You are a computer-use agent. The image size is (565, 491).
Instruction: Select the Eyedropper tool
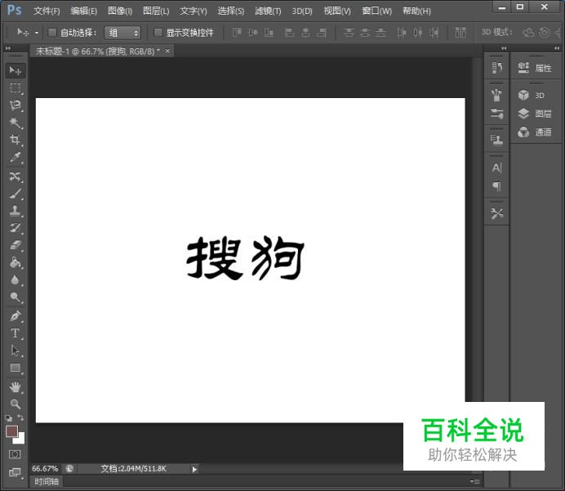(16, 157)
